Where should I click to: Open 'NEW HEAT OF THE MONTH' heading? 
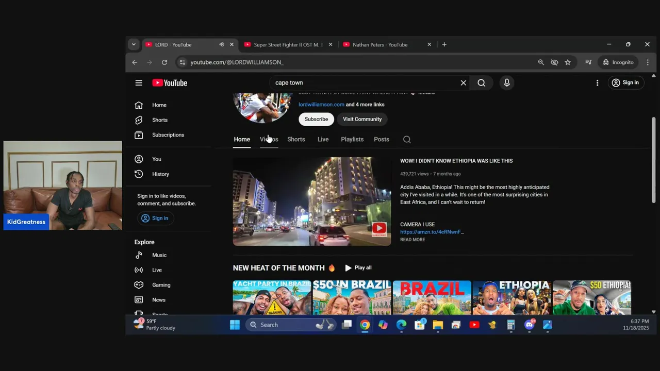click(x=284, y=268)
